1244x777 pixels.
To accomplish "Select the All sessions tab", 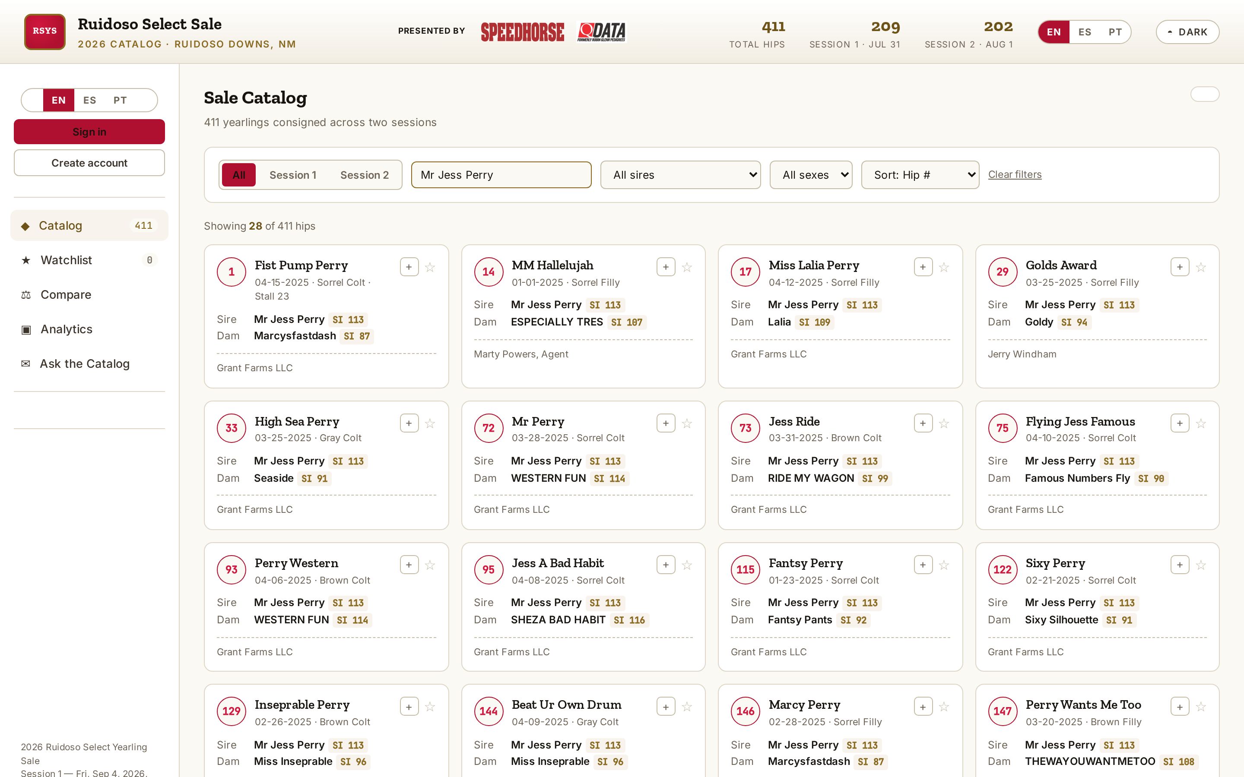I will [x=238, y=175].
